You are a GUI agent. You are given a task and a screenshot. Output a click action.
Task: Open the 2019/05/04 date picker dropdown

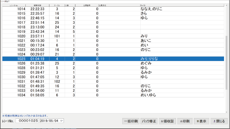click(x=62, y=121)
